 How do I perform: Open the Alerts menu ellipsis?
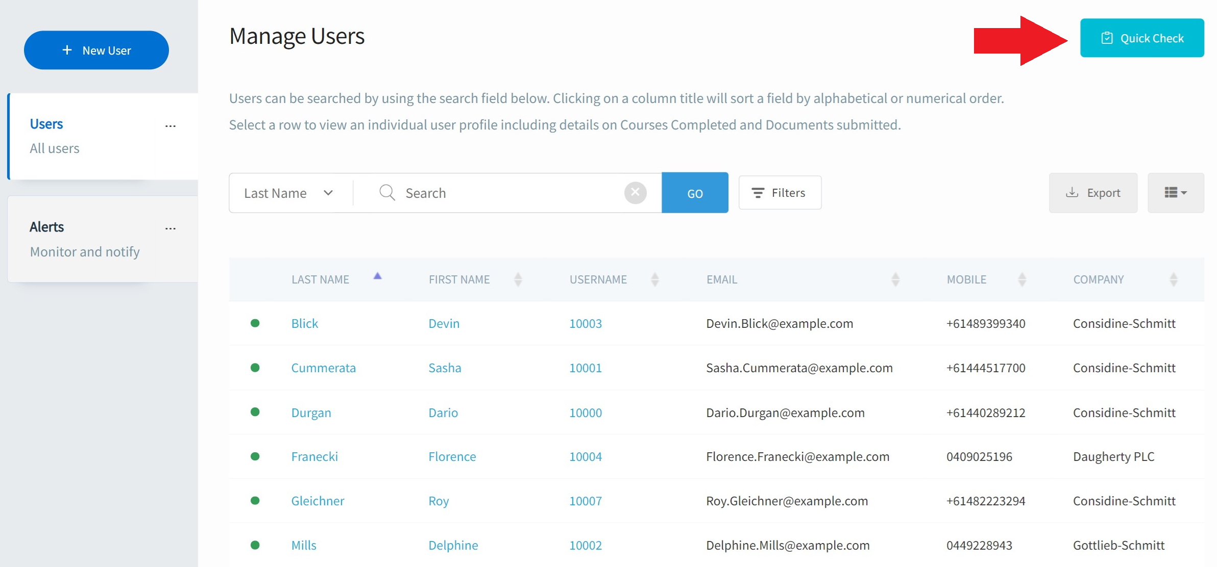(x=171, y=229)
